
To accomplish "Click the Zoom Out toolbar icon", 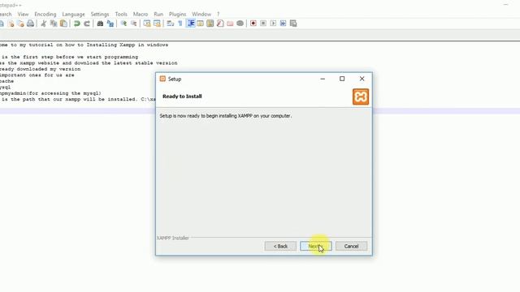I will (133, 24).
